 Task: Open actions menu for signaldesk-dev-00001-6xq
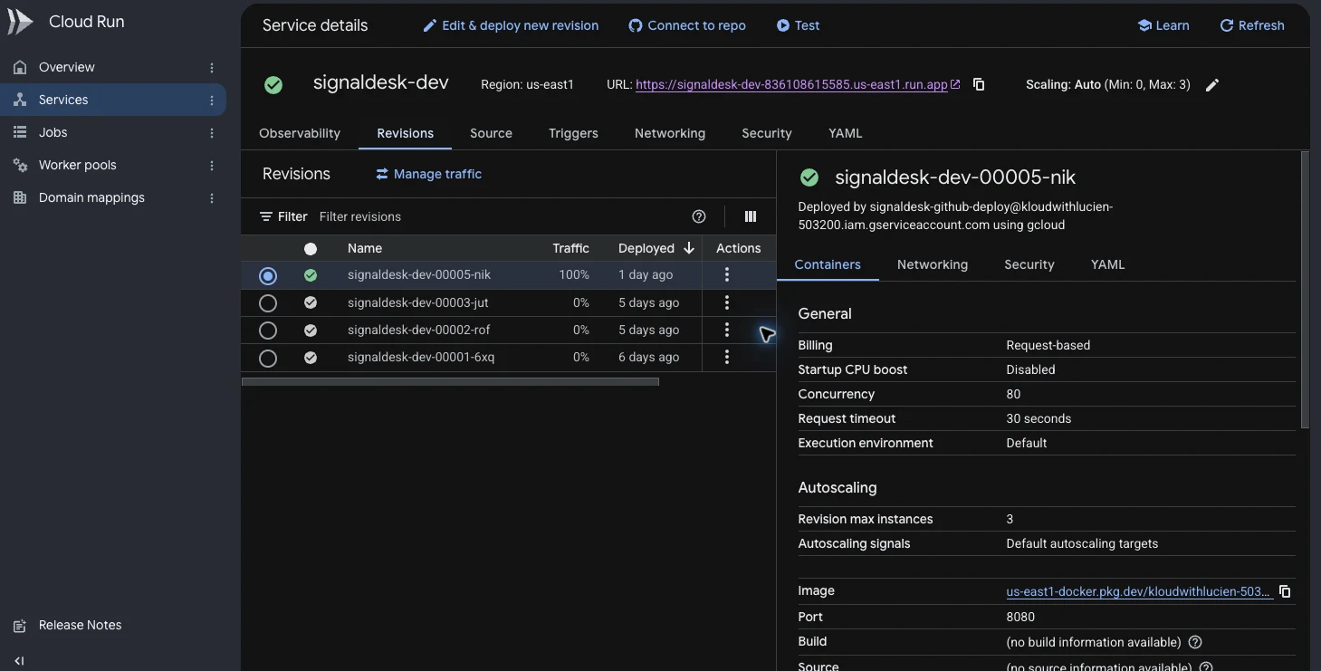click(x=726, y=358)
